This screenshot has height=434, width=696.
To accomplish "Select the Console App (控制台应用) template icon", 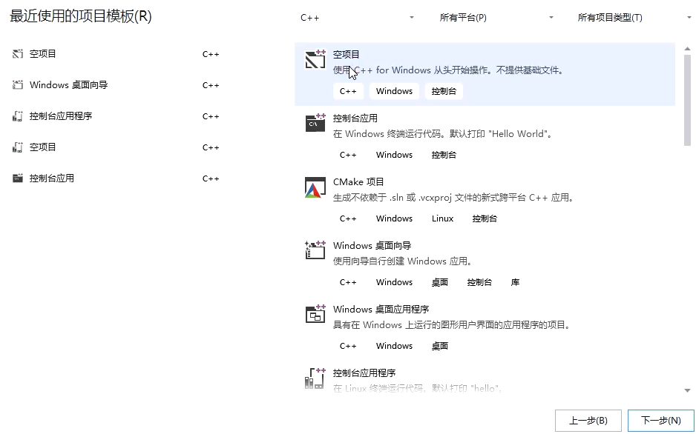I will click(x=315, y=123).
